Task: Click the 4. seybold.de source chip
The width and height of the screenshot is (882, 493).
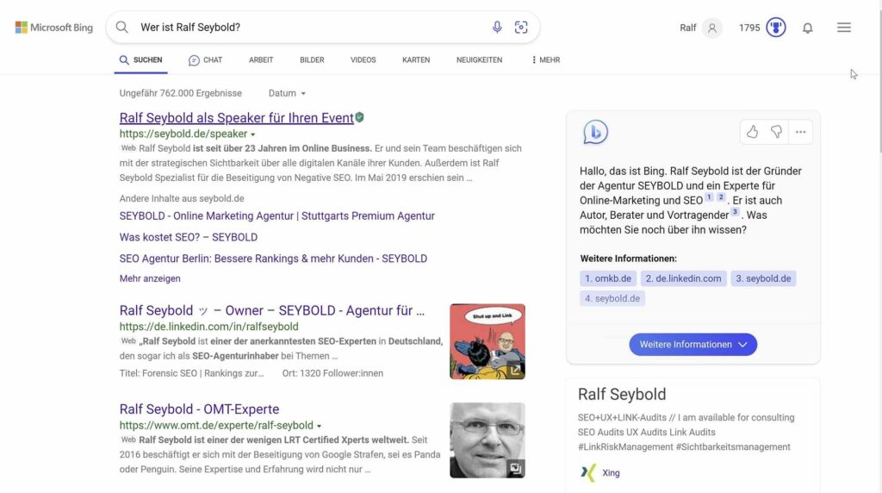Action: tap(612, 298)
